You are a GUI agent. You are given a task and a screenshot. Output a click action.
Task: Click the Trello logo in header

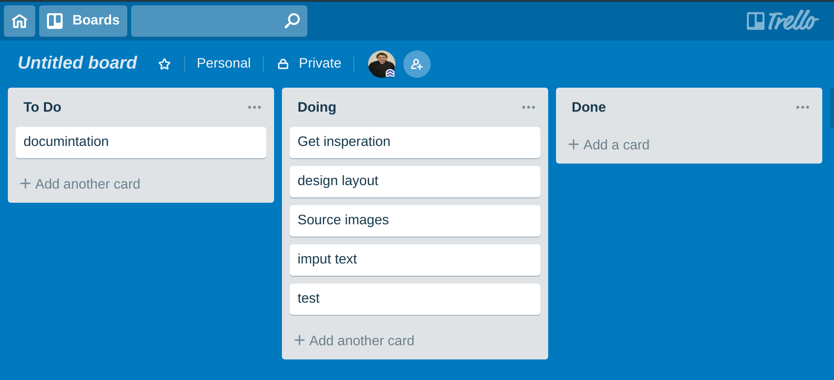(x=782, y=21)
